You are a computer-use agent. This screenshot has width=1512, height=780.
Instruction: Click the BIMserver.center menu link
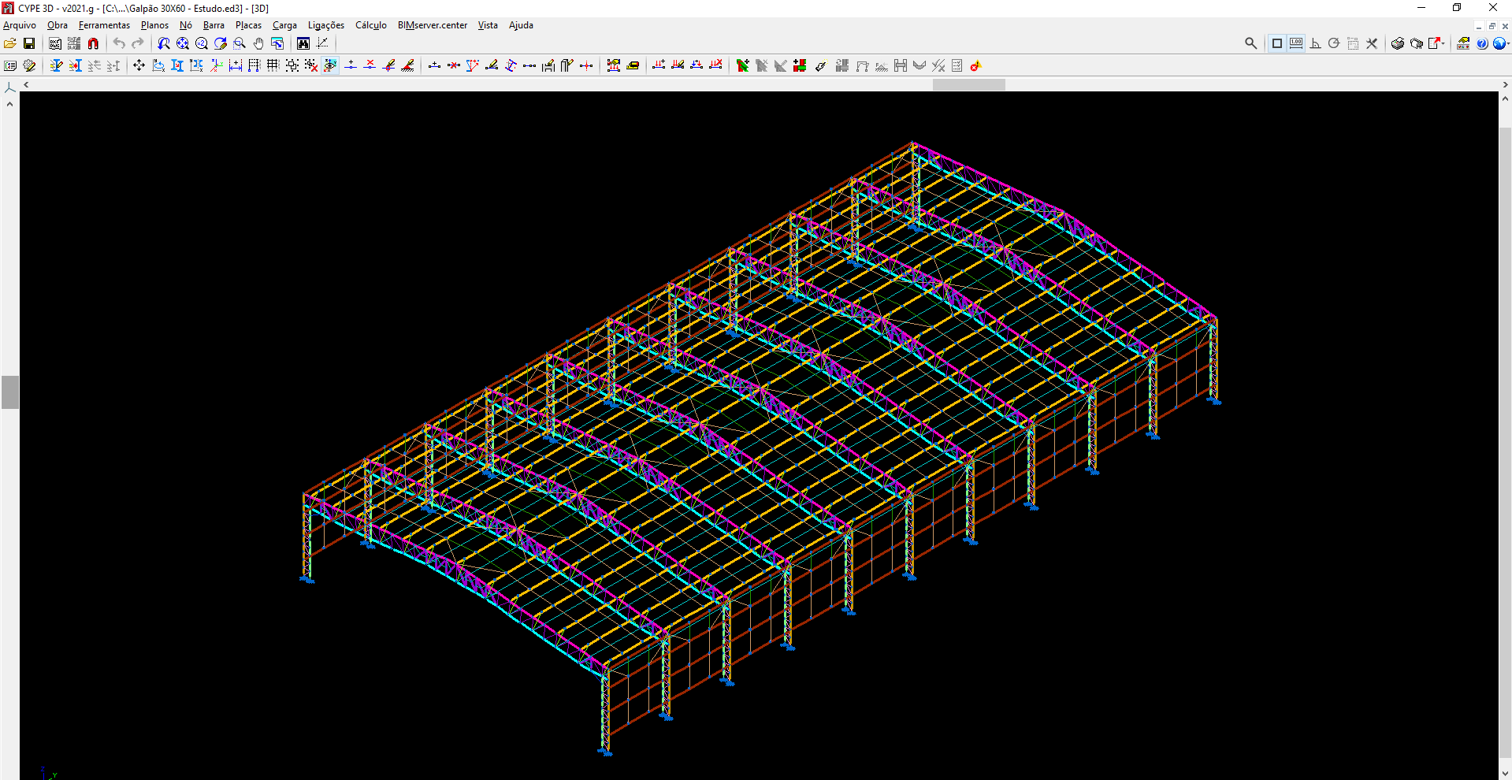[x=432, y=25]
